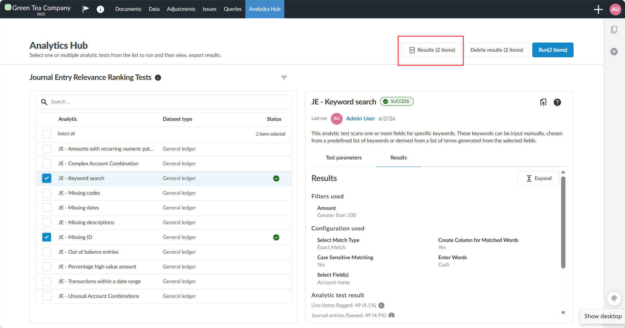Click the paperclip attachment icon

click(614, 298)
